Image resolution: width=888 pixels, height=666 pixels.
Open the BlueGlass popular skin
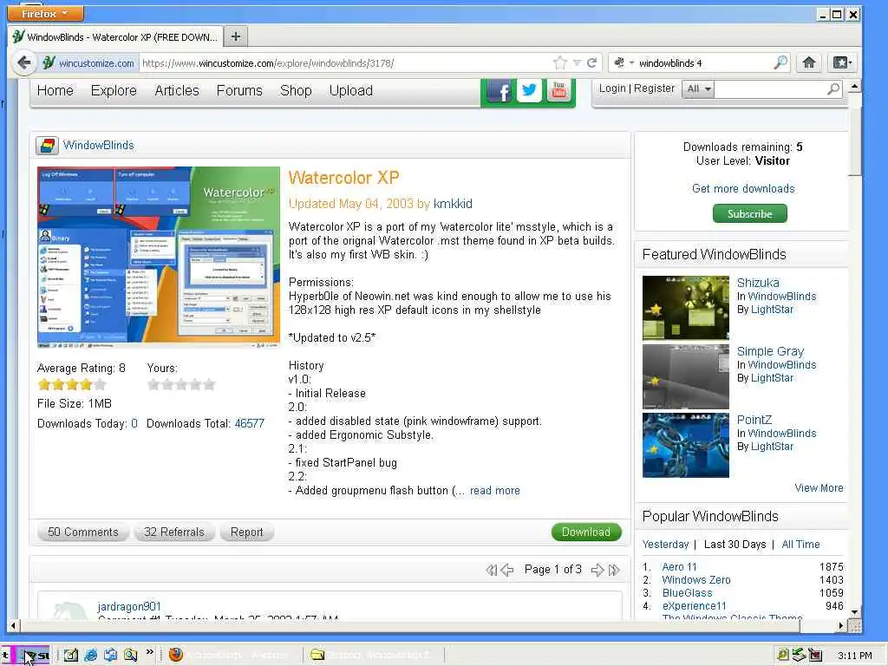pos(688,593)
